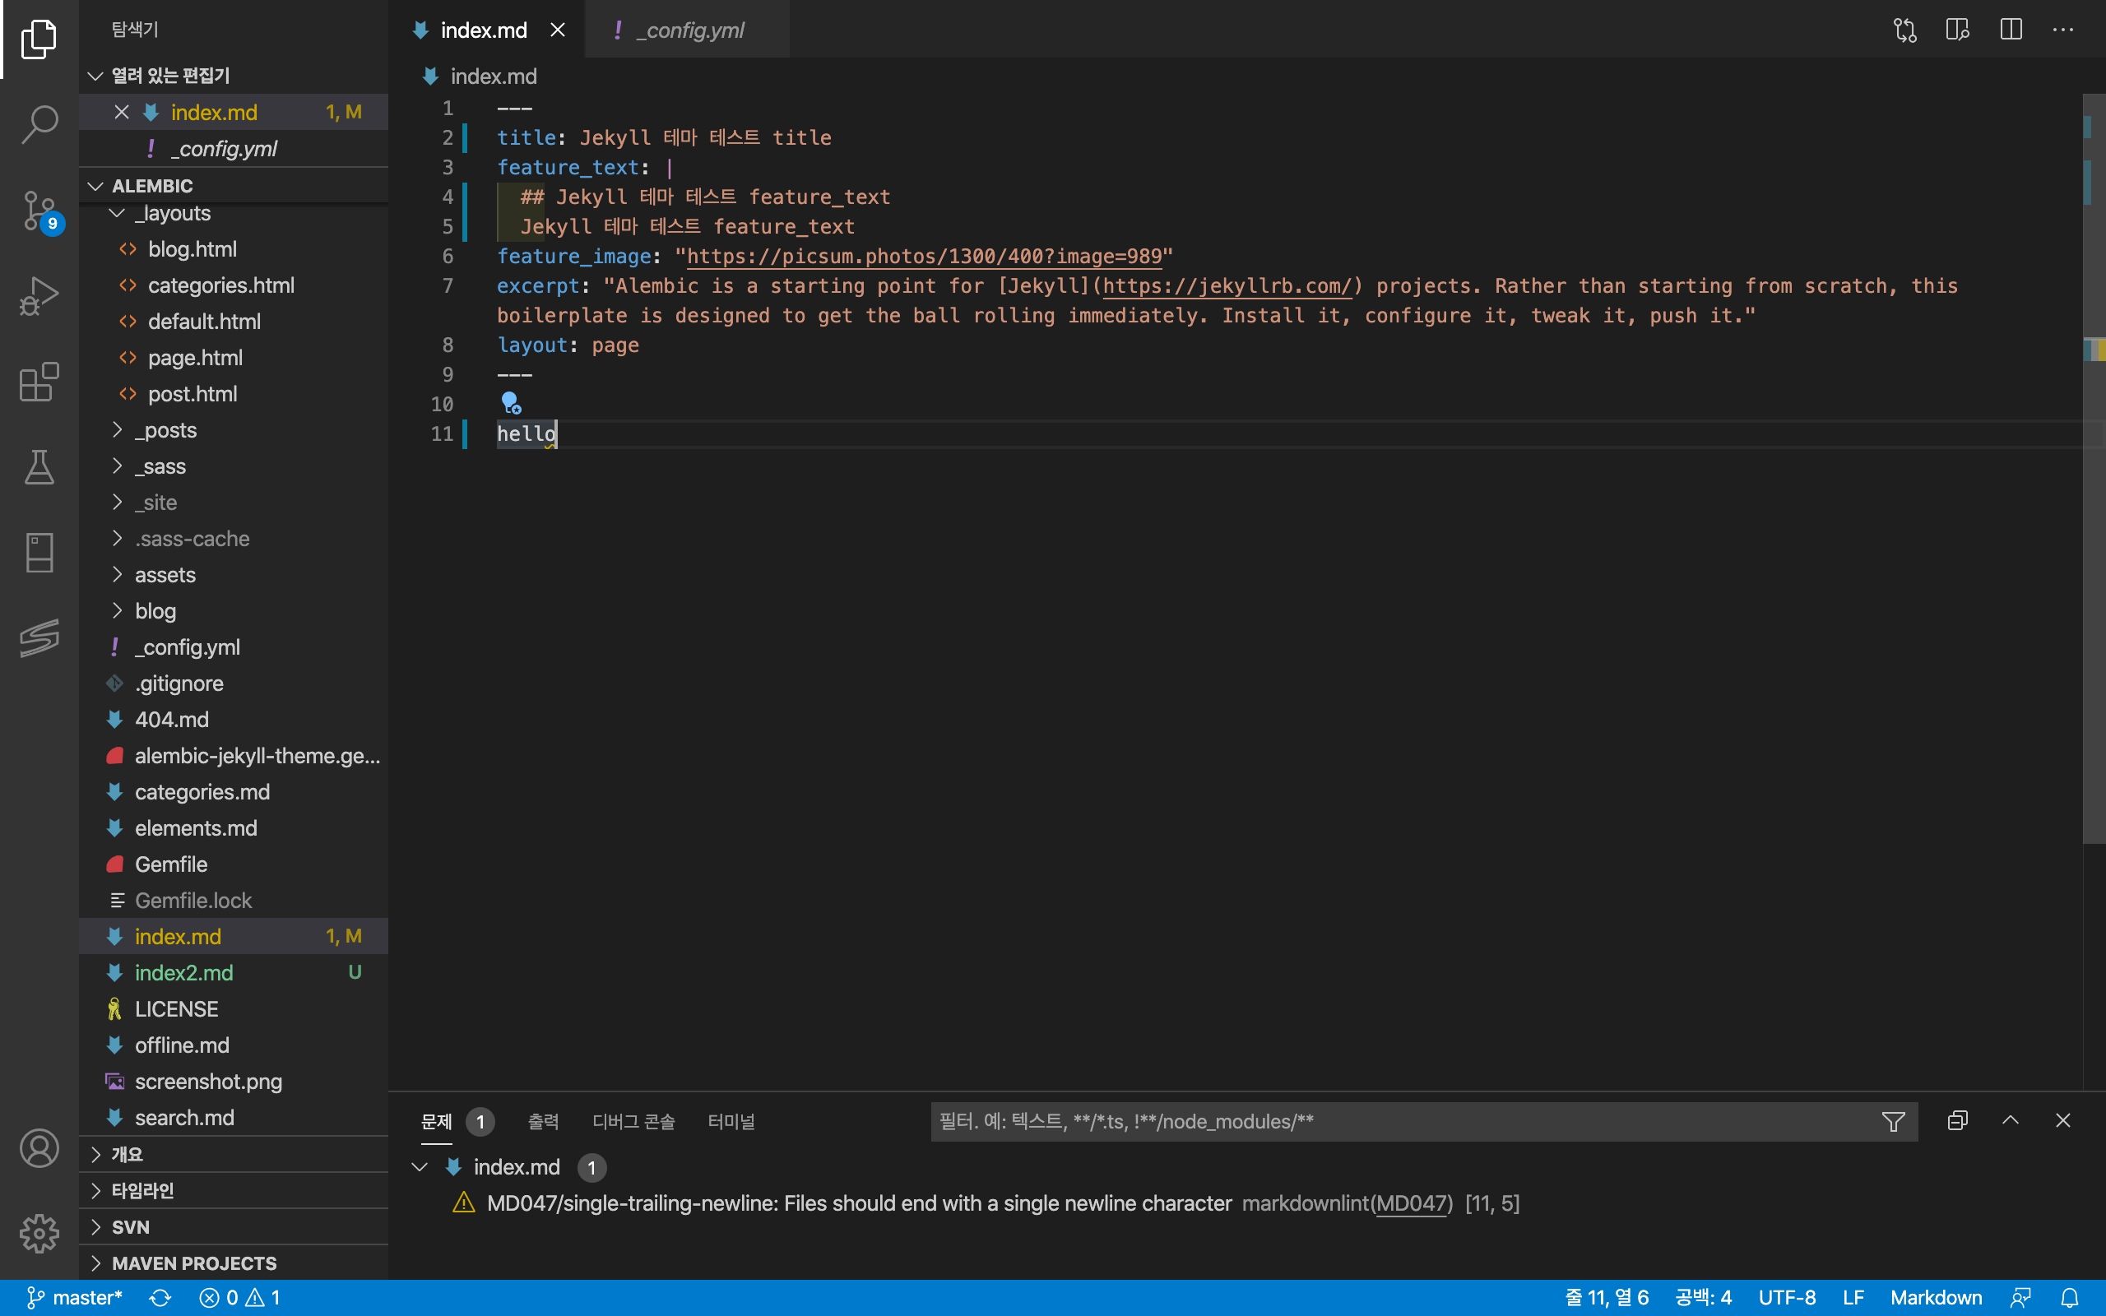This screenshot has width=2106, height=1316.
Task: Open the Search view in activity bar
Action: pyautogui.click(x=39, y=124)
